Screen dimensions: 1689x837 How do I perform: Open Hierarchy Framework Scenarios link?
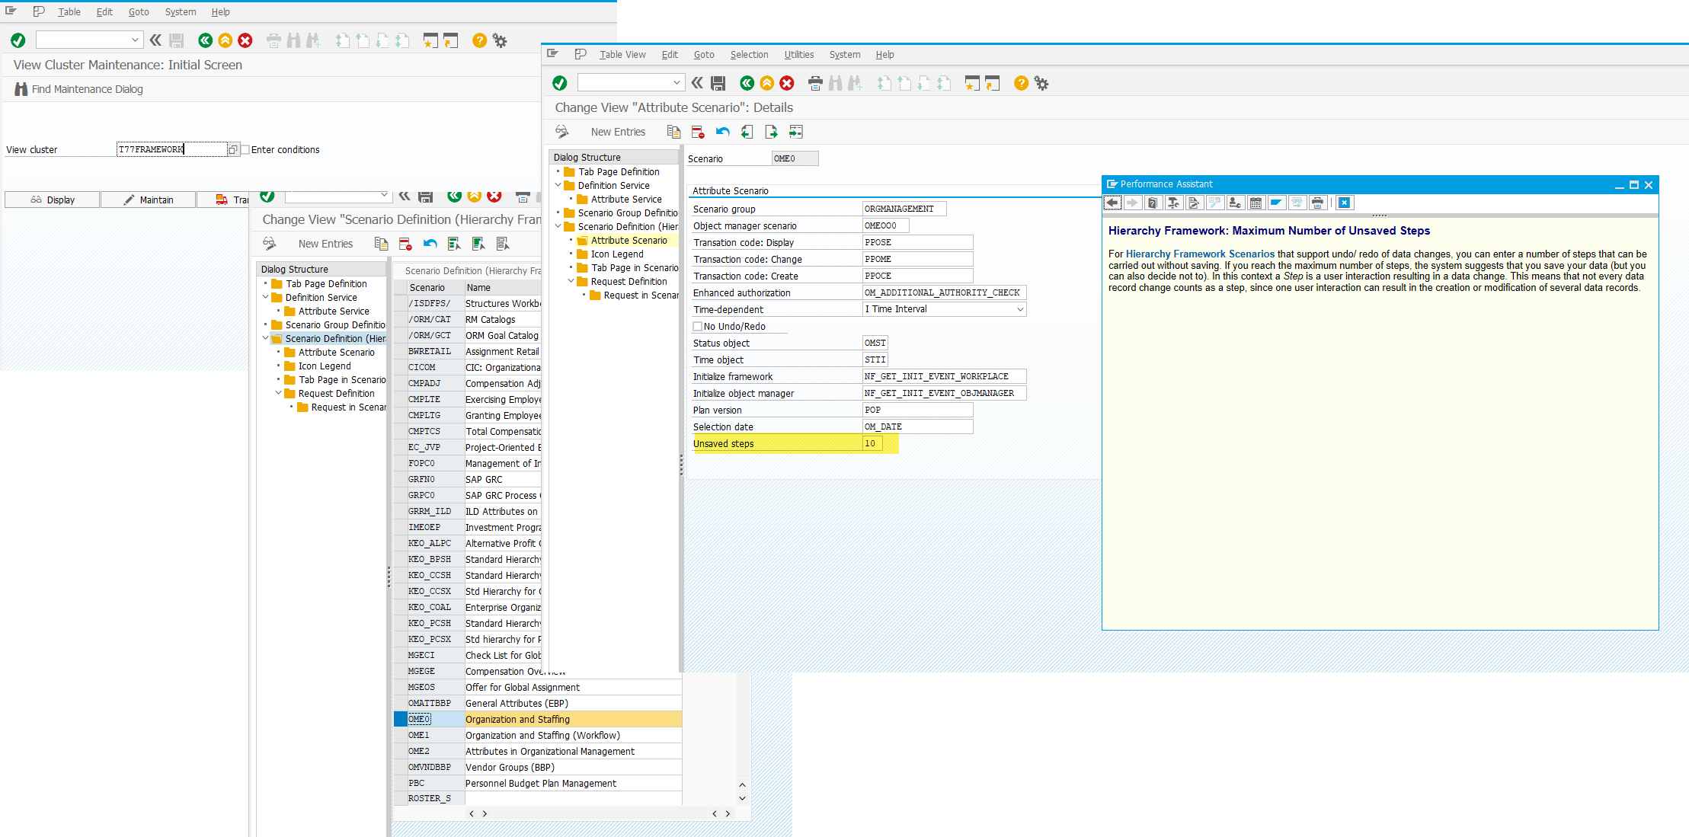tap(1200, 254)
